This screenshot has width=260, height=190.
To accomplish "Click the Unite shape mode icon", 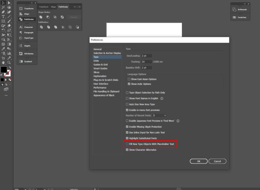I will click(41, 17).
